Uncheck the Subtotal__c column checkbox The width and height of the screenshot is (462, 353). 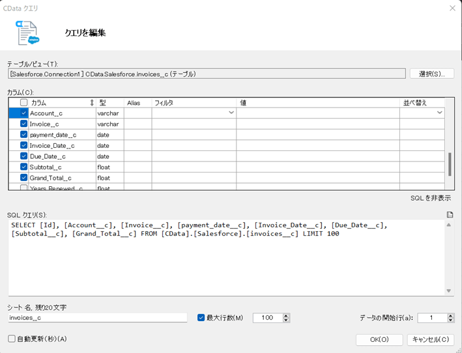pyautogui.click(x=24, y=167)
